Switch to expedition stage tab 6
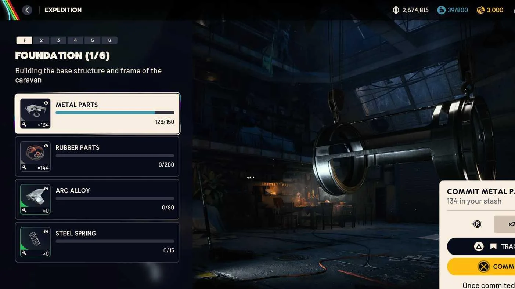This screenshot has height=289, width=515. pyautogui.click(x=109, y=40)
